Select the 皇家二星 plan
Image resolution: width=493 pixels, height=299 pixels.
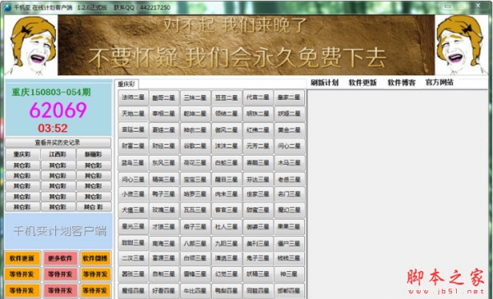tap(289, 97)
